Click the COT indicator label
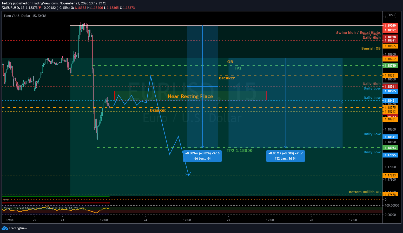 [x=7, y=200]
